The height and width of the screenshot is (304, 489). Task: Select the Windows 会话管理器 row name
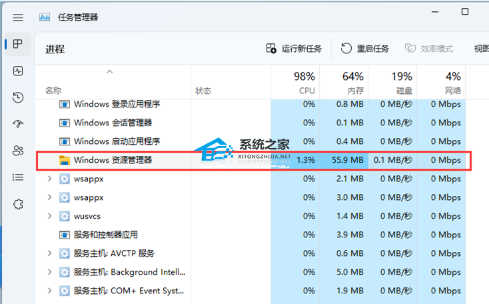point(113,123)
